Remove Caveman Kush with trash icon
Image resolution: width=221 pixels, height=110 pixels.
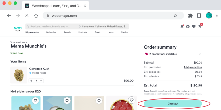31,81
